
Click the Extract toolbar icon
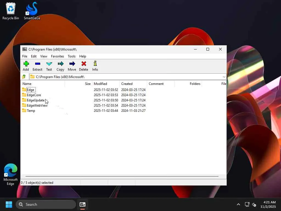pyautogui.click(x=37, y=64)
